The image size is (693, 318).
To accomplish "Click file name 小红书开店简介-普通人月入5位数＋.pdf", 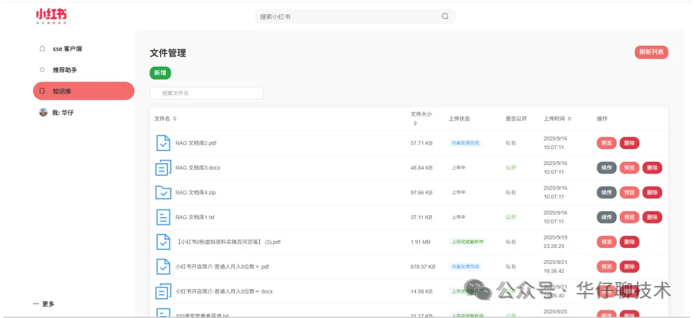I will pyautogui.click(x=222, y=267).
